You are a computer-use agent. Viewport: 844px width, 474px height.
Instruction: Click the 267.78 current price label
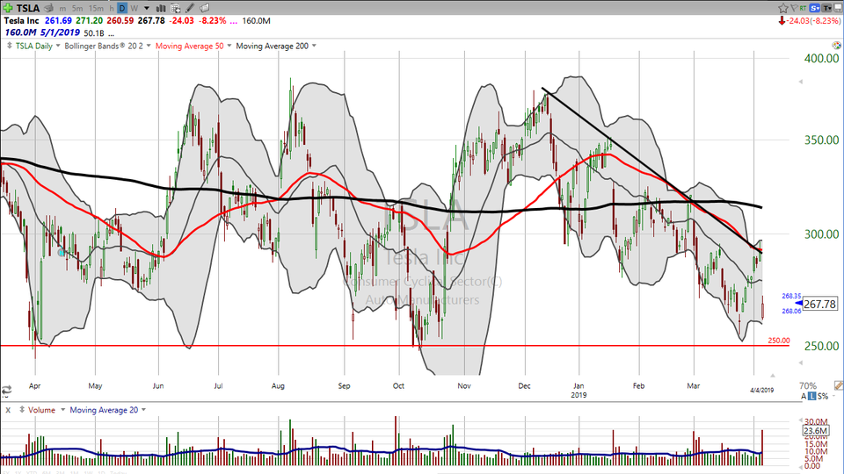pos(819,305)
